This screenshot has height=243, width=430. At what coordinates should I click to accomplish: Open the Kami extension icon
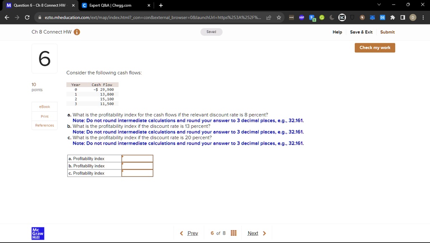[342, 17]
